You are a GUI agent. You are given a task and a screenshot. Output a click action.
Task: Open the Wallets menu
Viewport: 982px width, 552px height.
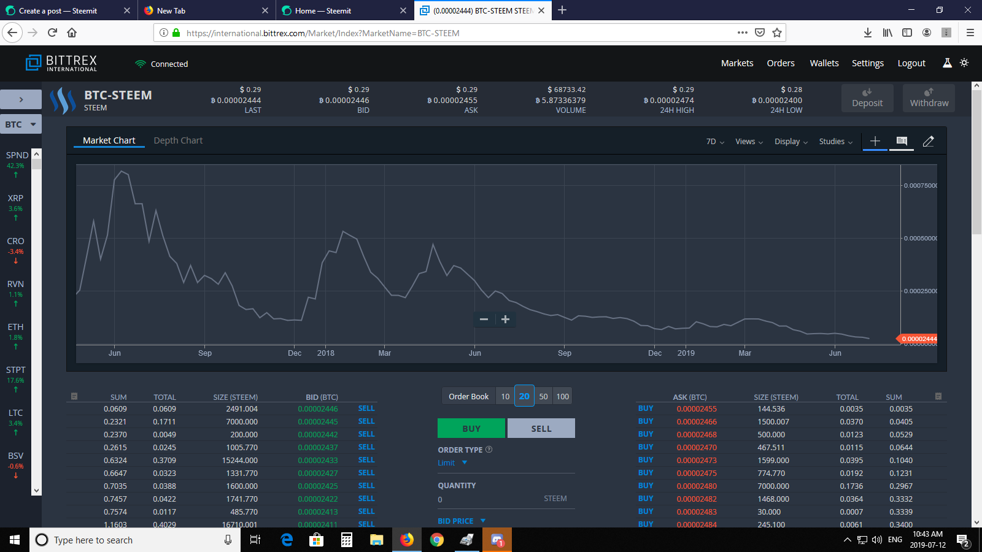[824, 63]
